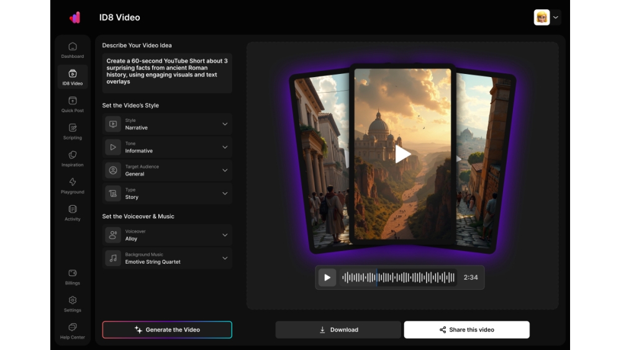This screenshot has height=350, width=621.
Task: Click the ID8 logo icon
Action: coord(75,17)
